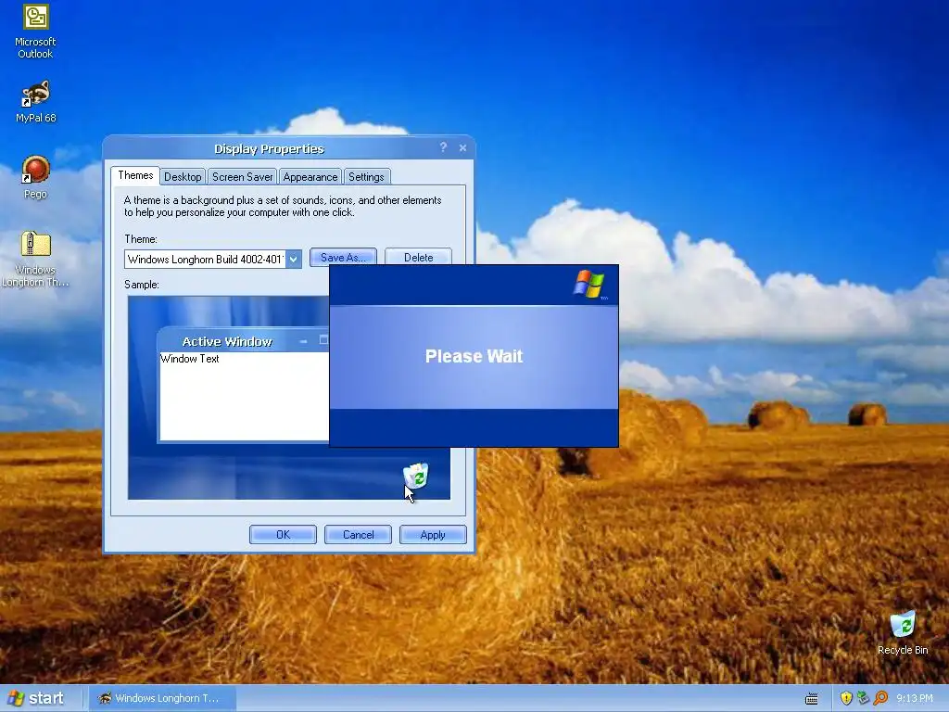Image resolution: width=949 pixels, height=712 pixels.
Task: Click the Apply button
Action: tap(433, 535)
